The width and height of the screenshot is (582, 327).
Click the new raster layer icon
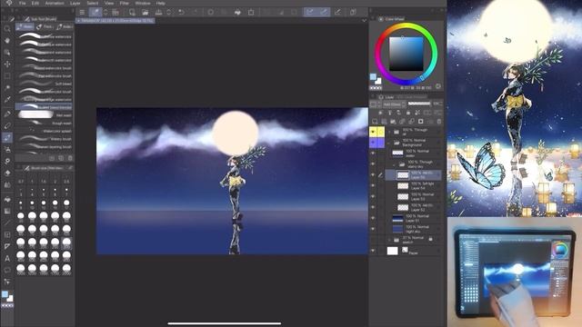click(x=375, y=121)
